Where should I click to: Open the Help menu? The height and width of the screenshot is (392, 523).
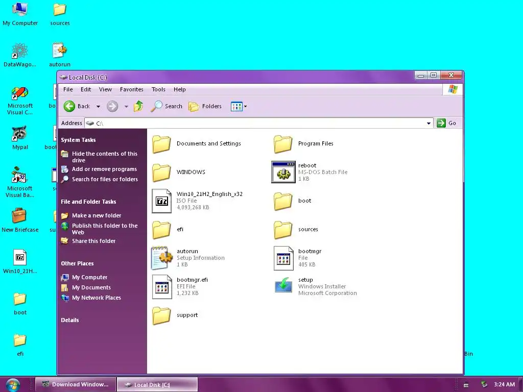(x=179, y=89)
